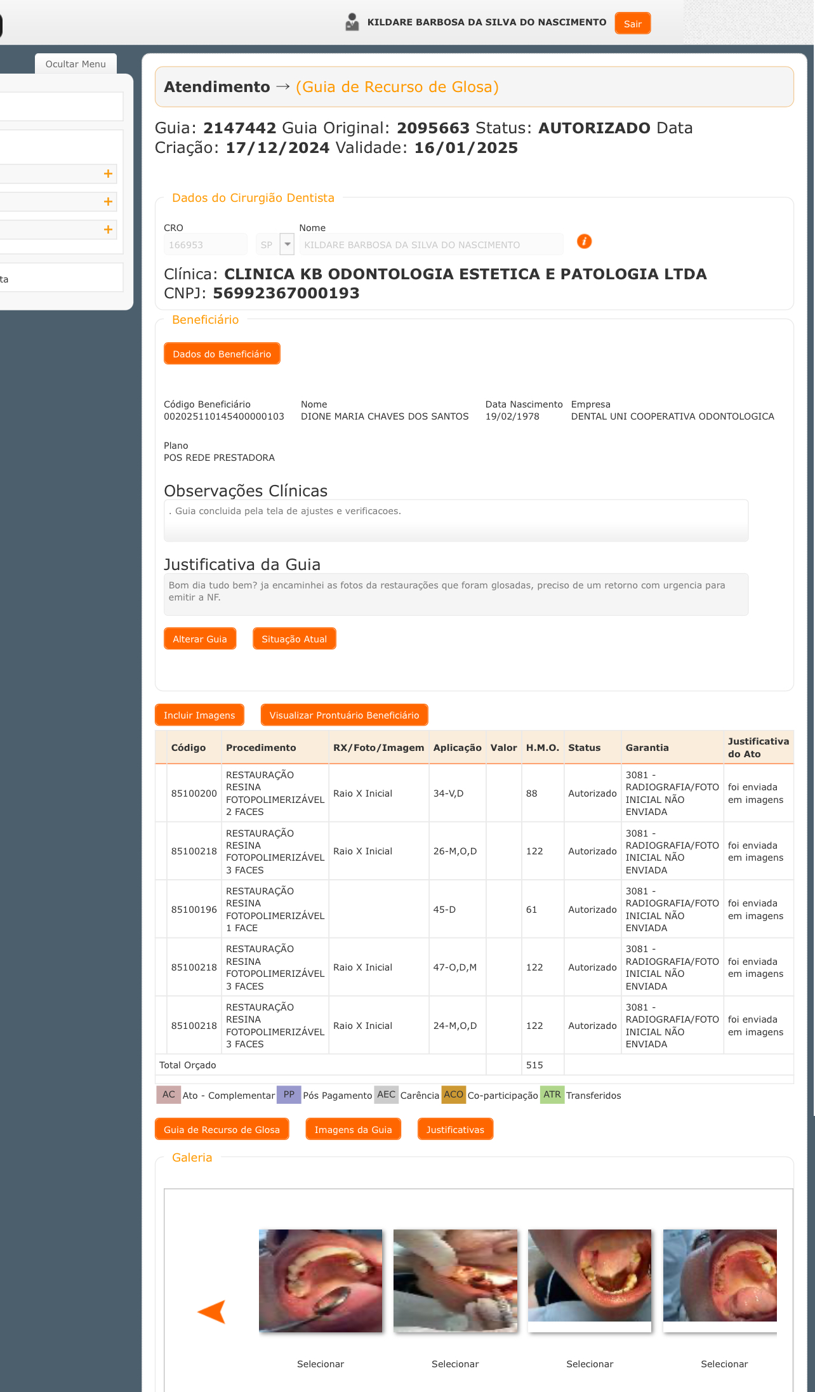Click the user profile icon beside Kildare's name

(352, 22)
